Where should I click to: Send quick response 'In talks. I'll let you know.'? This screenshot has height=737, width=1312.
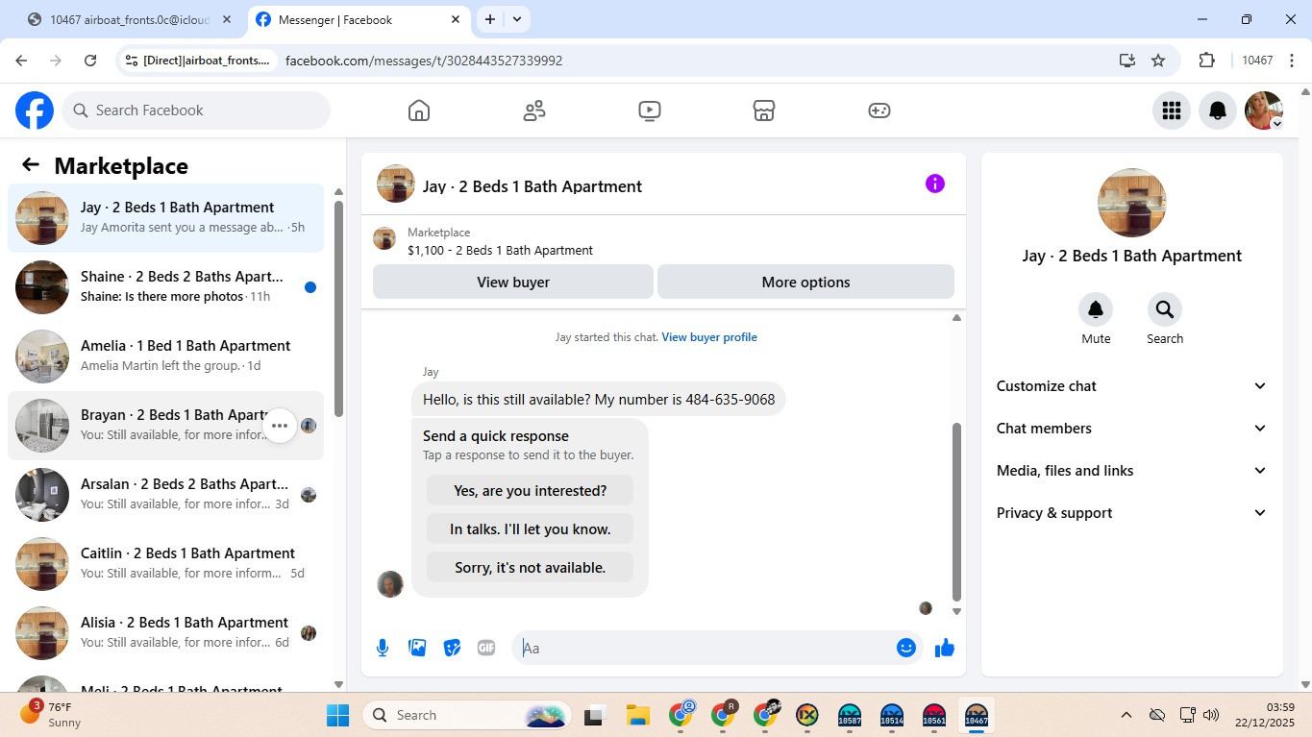530,528
